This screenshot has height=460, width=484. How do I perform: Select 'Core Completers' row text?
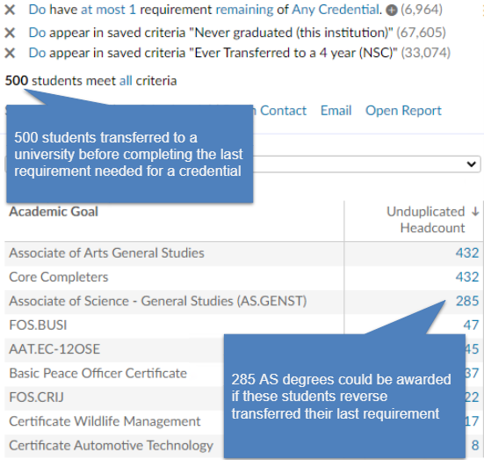(59, 277)
